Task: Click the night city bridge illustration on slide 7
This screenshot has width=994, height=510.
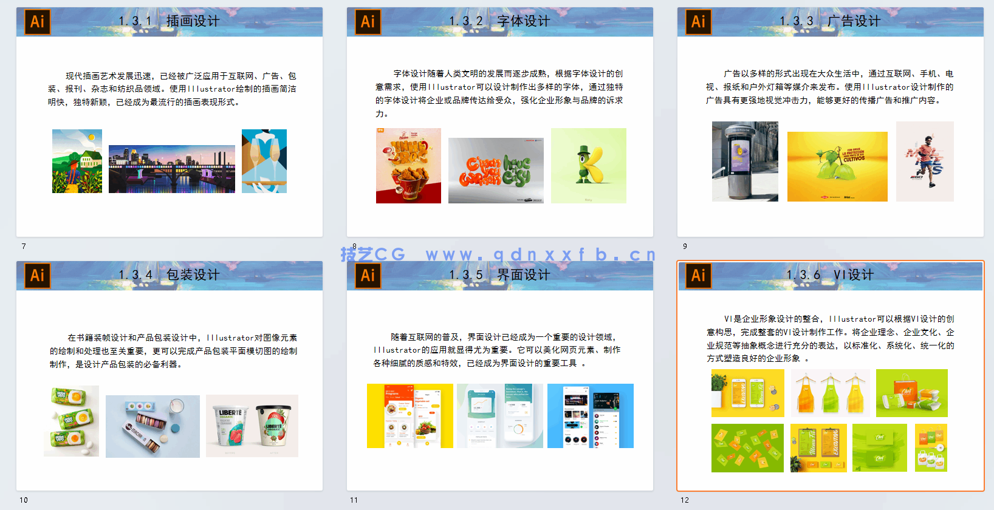Action: coord(172,169)
